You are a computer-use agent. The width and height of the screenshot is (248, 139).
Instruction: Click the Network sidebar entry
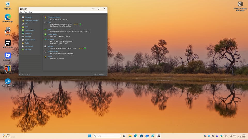tap(28, 49)
